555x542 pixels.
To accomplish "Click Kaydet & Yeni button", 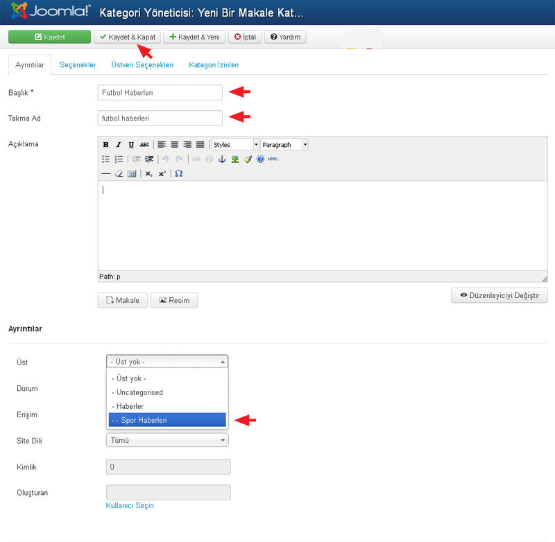I will [x=194, y=37].
